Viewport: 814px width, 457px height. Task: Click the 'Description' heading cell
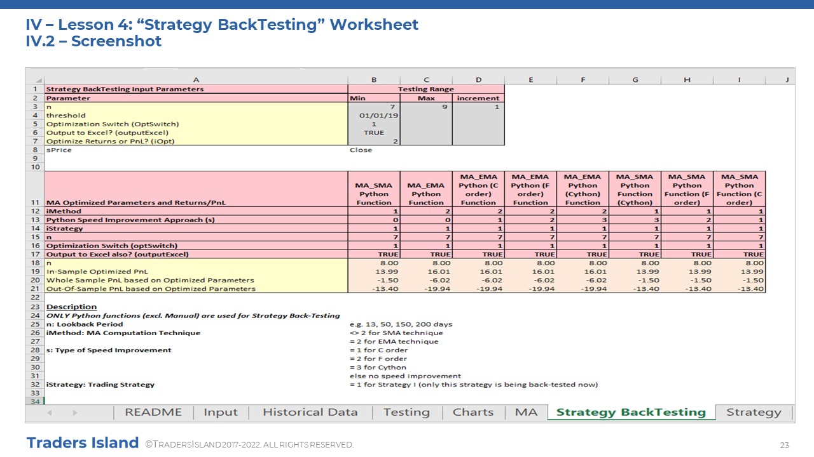click(196, 307)
